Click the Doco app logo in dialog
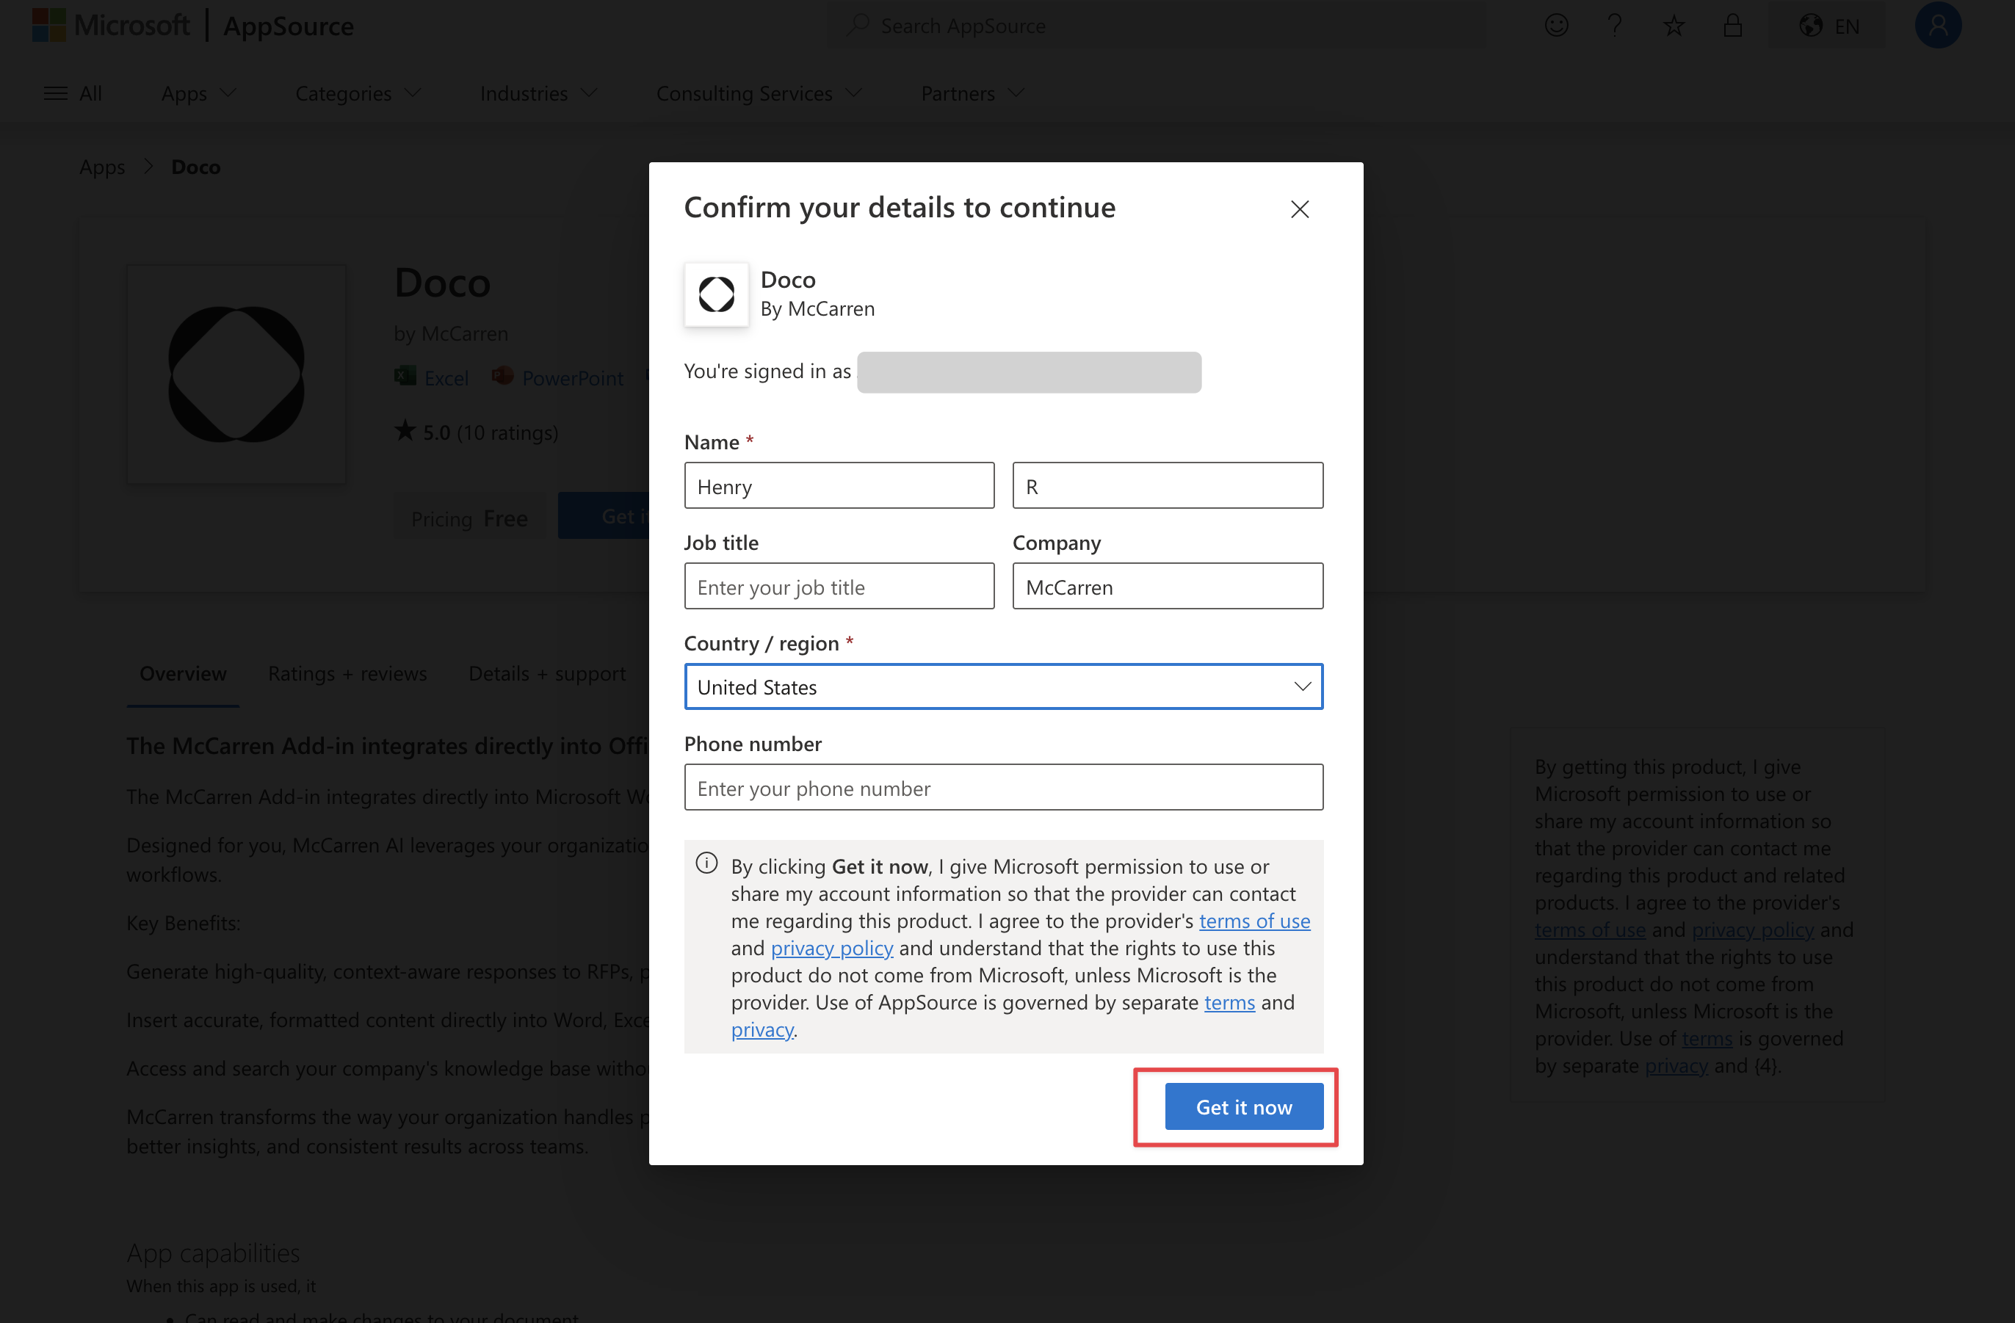Image resolution: width=2015 pixels, height=1323 pixels. click(716, 294)
